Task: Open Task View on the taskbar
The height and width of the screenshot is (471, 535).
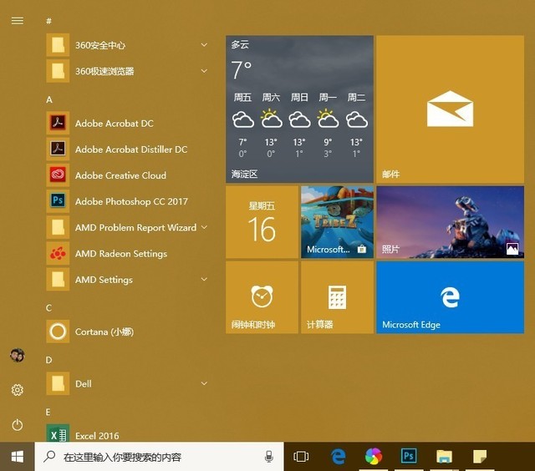Action: [x=301, y=457]
